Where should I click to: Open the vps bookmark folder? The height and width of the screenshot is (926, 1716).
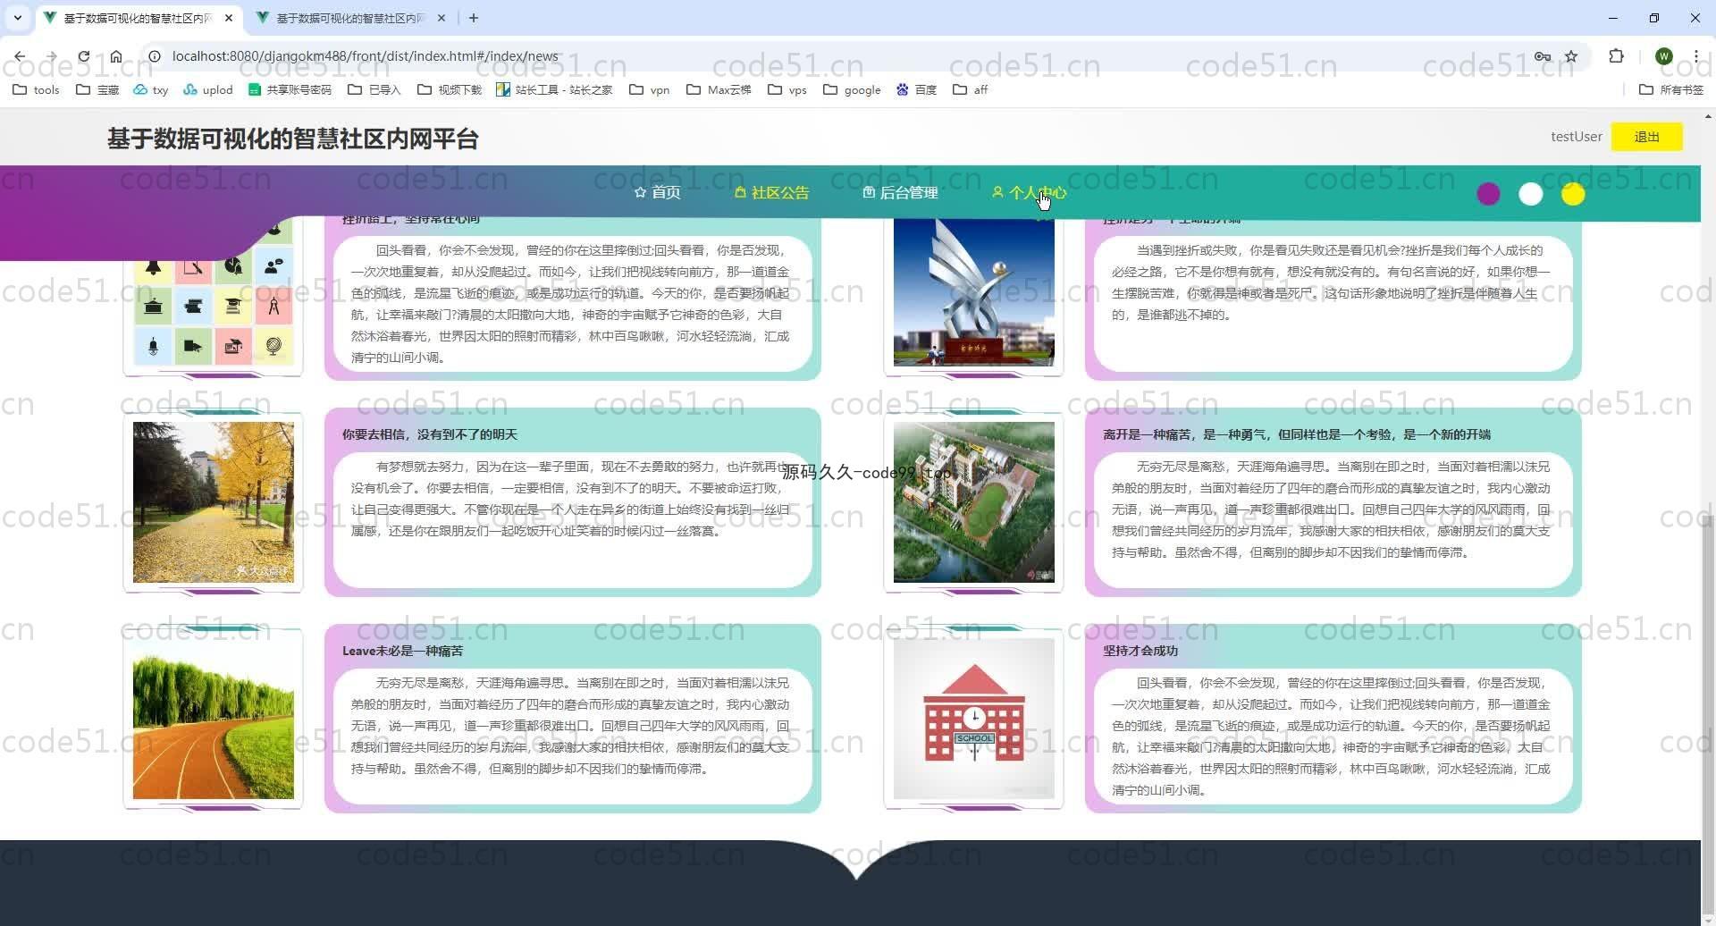click(x=787, y=89)
